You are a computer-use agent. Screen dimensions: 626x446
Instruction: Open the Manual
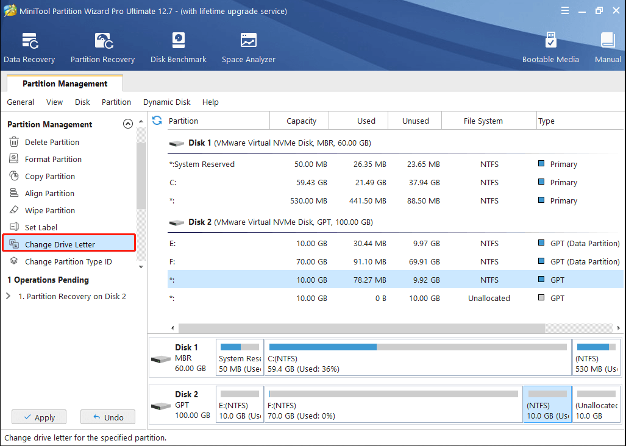tap(607, 46)
